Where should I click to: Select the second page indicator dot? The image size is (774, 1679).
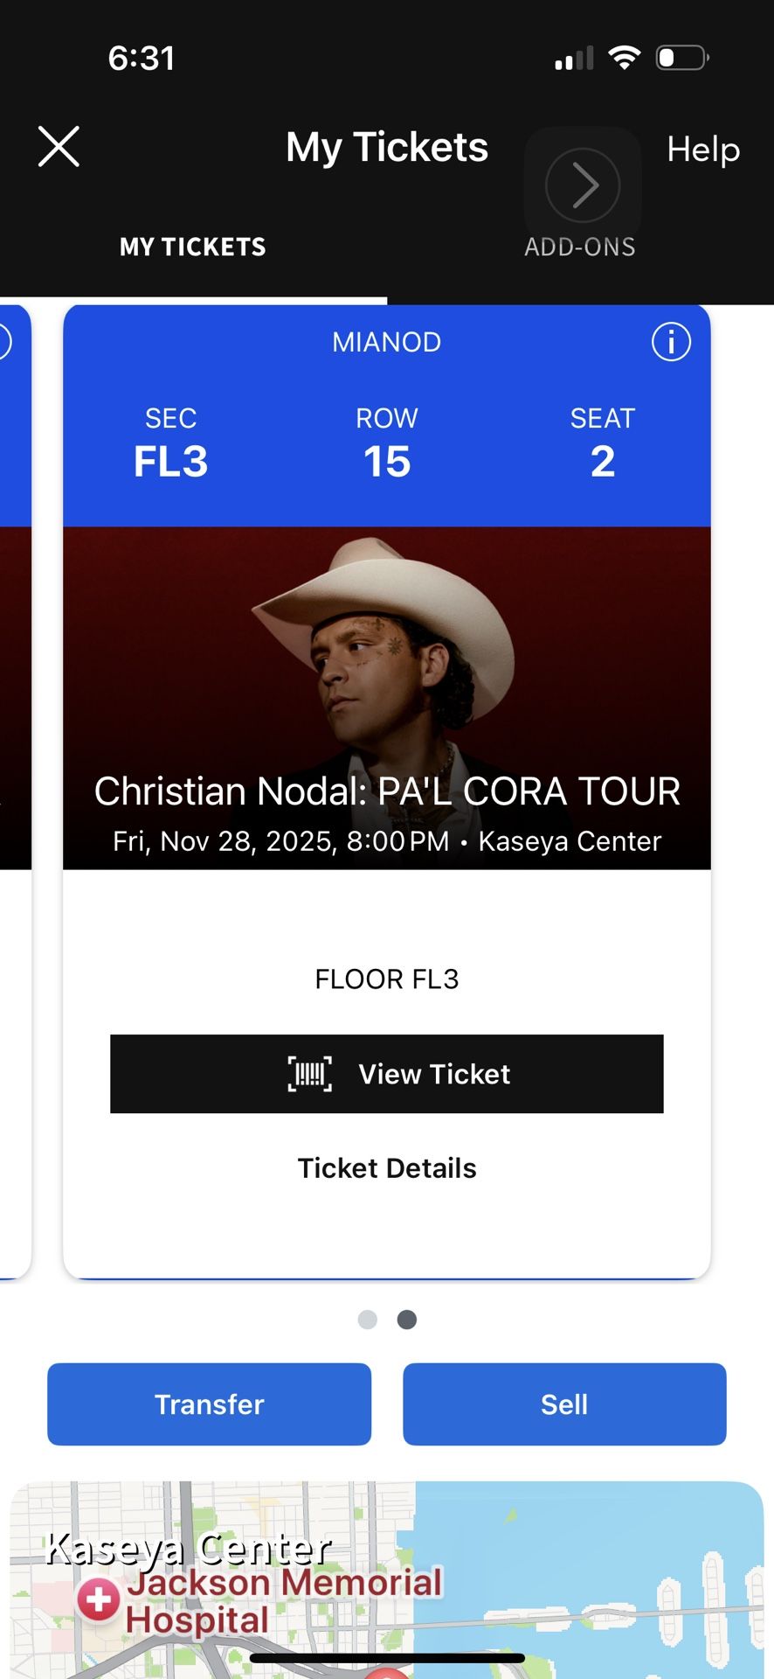(406, 1320)
